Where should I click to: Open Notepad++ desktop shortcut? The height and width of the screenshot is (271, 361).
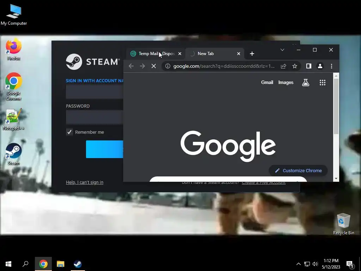[14, 119]
